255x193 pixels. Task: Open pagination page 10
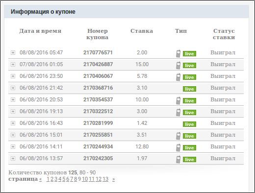85,179
